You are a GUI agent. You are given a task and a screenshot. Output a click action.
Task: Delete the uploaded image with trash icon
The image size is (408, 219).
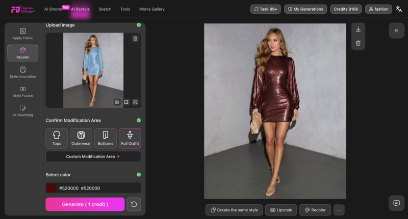[x=135, y=39]
